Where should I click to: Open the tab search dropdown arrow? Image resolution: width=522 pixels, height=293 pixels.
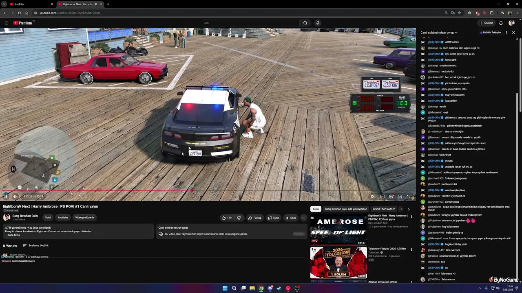tap(3, 4)
